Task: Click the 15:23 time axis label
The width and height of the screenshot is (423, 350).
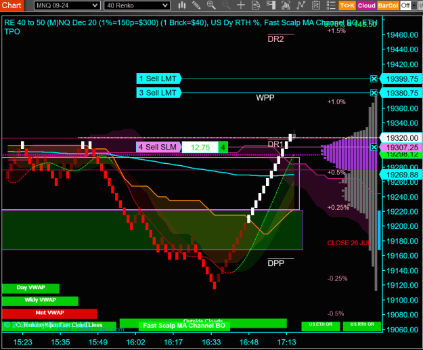Action: pyautogui.click(x=22, y=343)
